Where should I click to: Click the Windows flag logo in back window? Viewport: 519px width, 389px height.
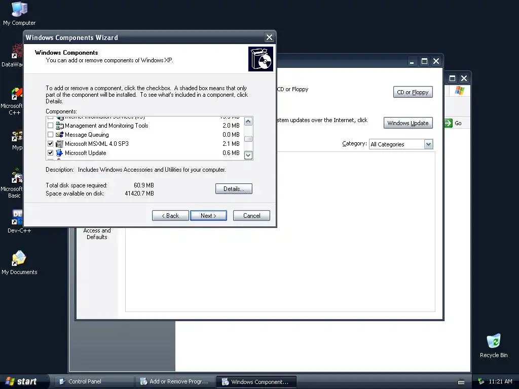point(459,90)
